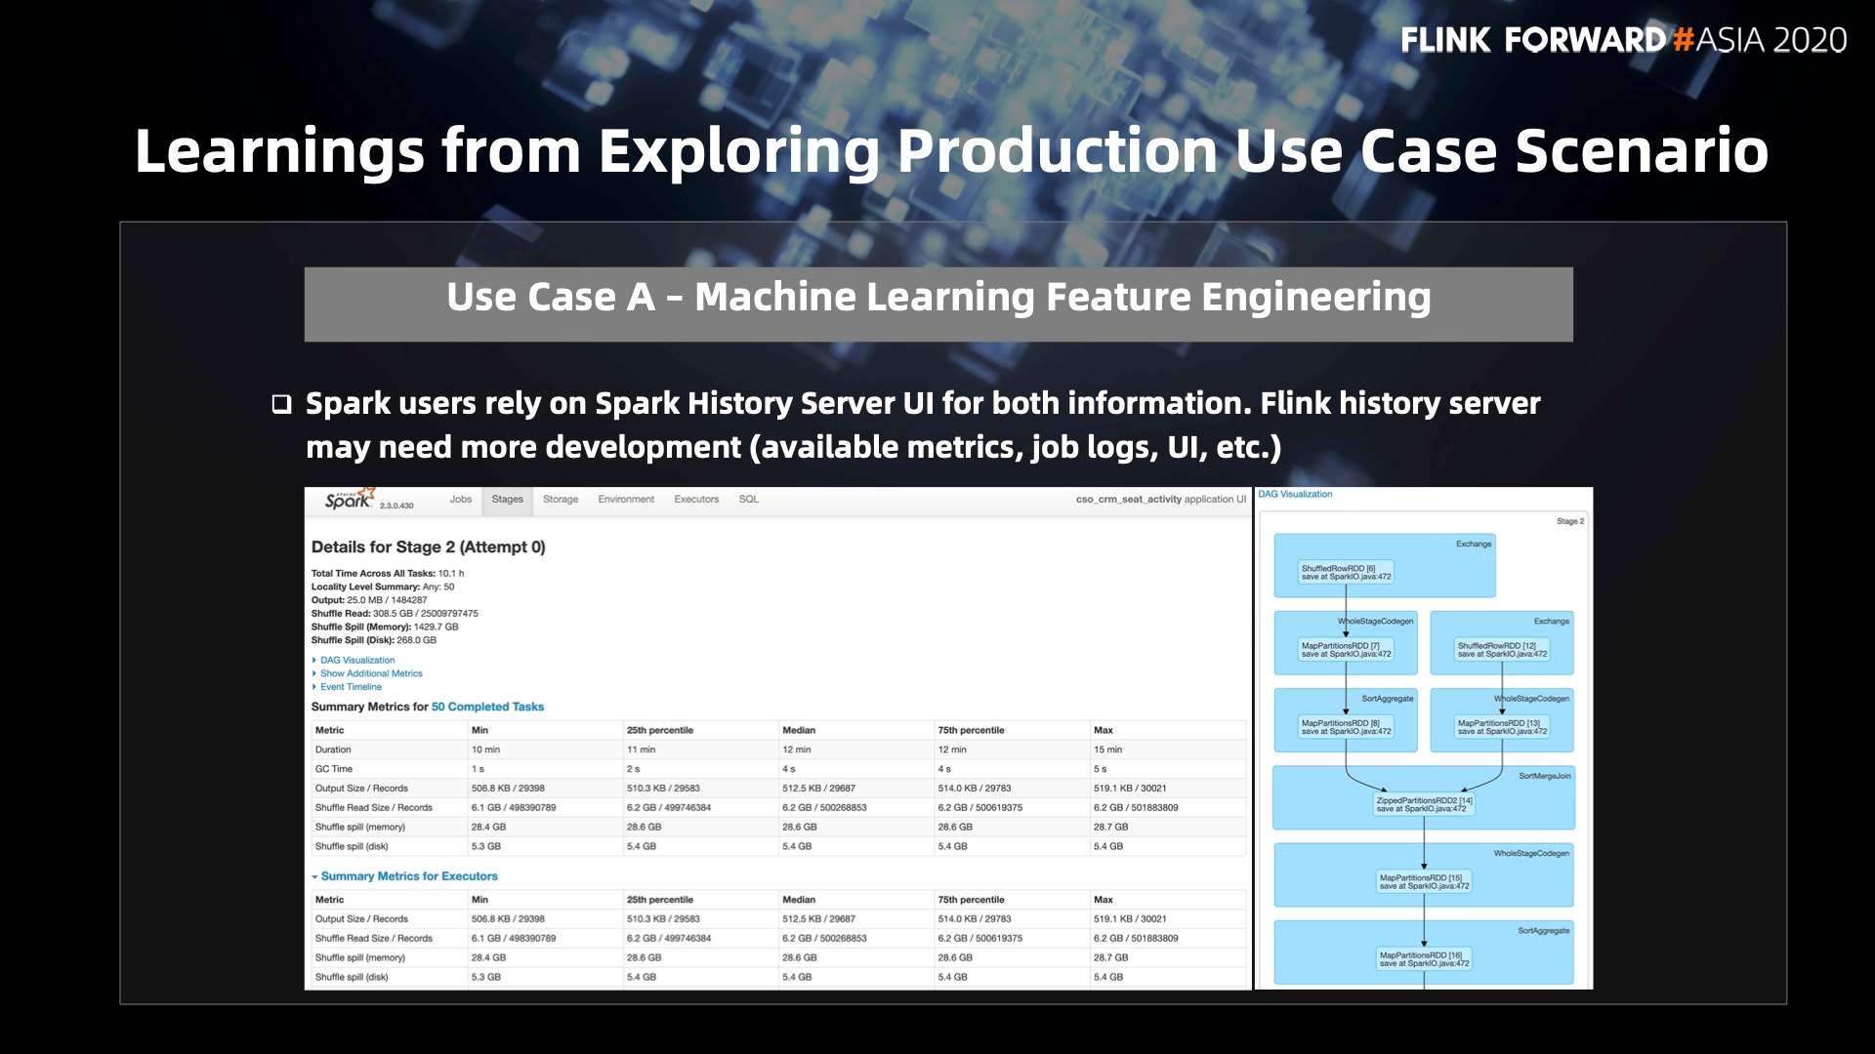Go to the Environment tab
This screenshot has width=1875, height=1054.
626,500
